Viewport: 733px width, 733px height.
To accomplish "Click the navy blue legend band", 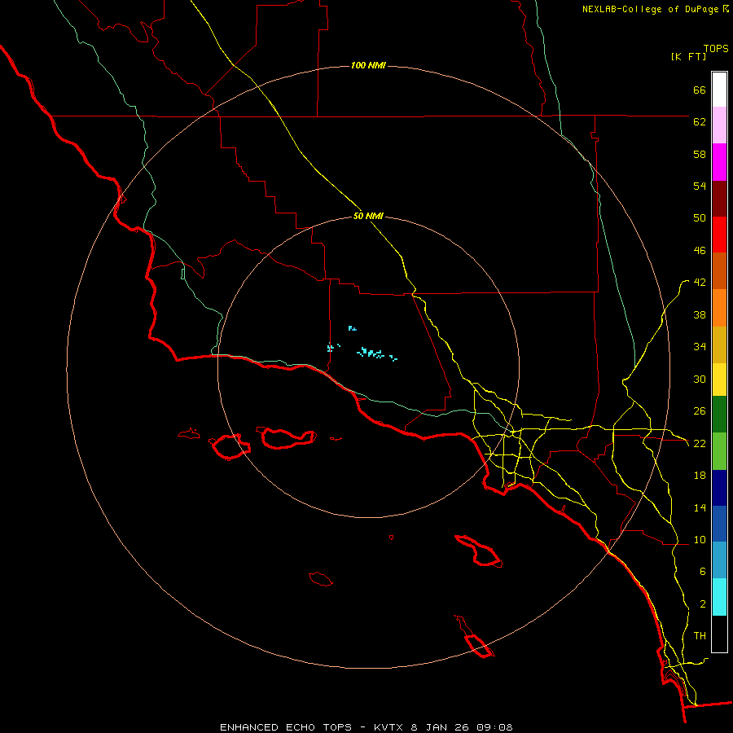I will tap(719, 488).
